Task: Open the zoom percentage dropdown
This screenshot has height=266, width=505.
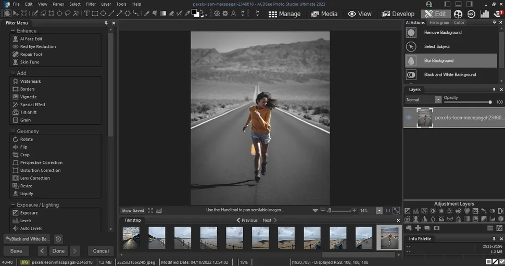Action: click(x=379, y=210)
